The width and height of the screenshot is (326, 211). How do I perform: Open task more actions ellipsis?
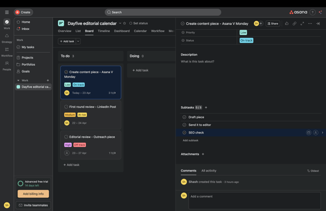coord(310,24)
